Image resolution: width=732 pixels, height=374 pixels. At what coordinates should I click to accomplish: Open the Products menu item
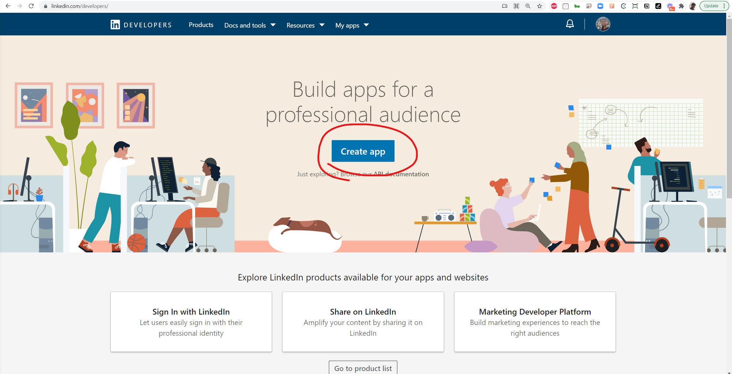tap(201, 25)
